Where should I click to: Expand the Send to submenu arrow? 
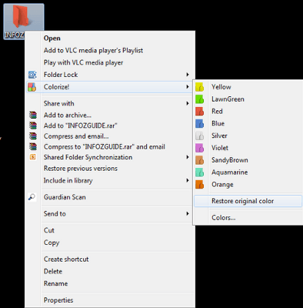[x=188, y=213]
